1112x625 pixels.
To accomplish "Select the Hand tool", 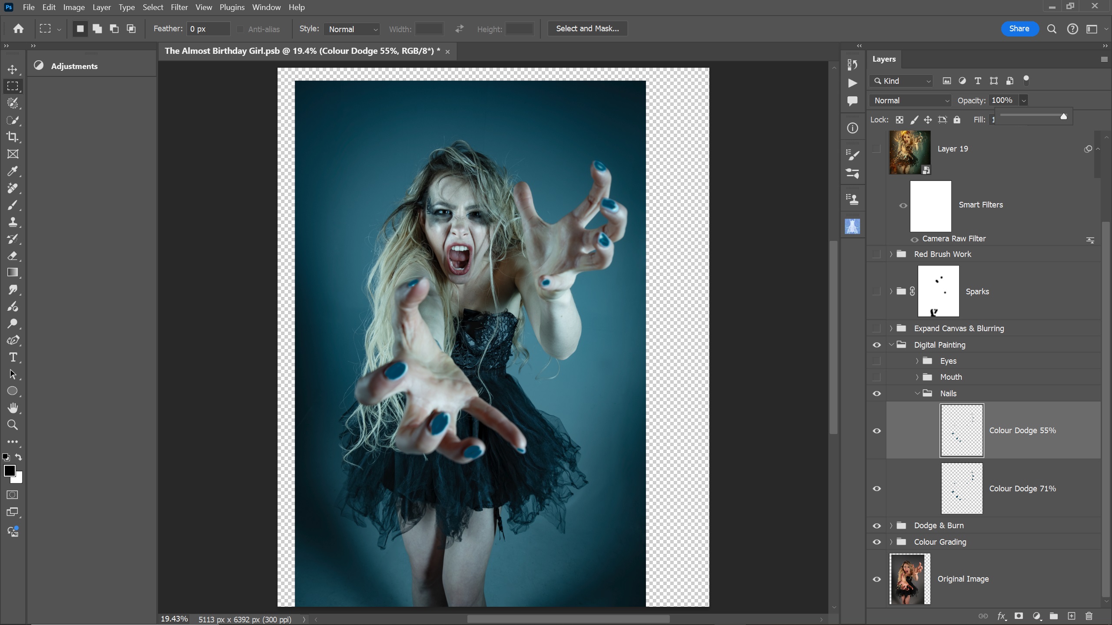I will tap(13, 408).
